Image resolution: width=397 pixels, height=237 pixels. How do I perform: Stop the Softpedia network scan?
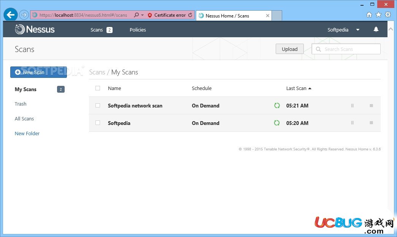click(371, 106)
